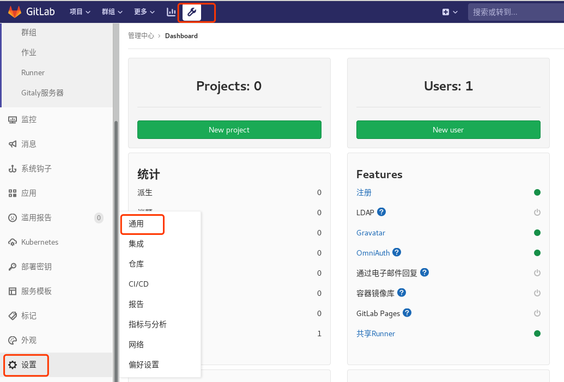
Task: Open the GitLab fox logo
Action: [14, 11]
